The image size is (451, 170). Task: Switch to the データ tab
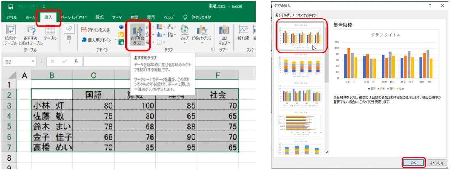point(117,17)
